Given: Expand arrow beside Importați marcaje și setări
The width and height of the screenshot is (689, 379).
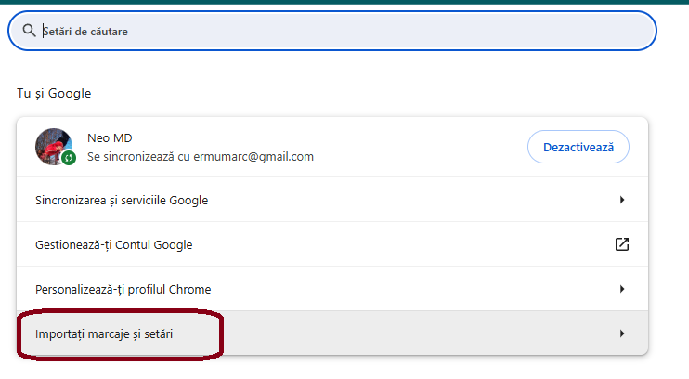Looking at the screenshot, I should click(x=621, y=333).
